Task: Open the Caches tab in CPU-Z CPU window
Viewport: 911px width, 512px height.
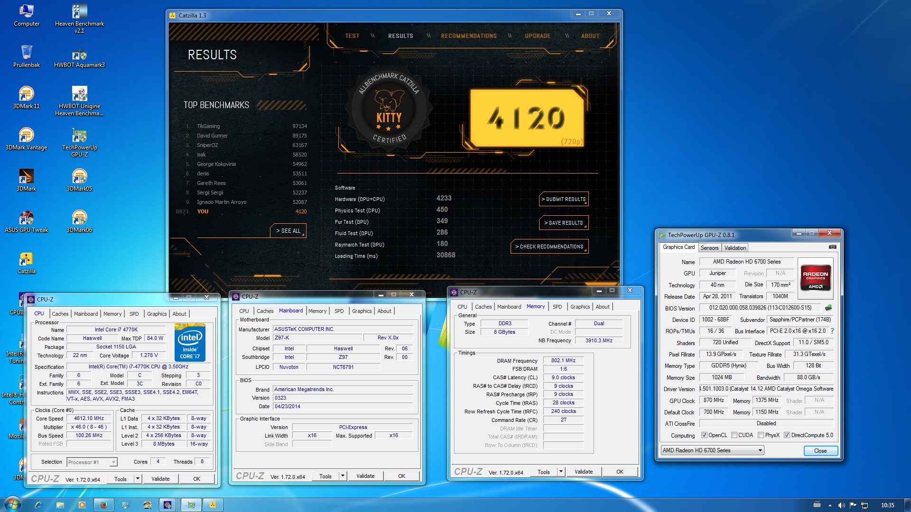Action: coord(60,314)
